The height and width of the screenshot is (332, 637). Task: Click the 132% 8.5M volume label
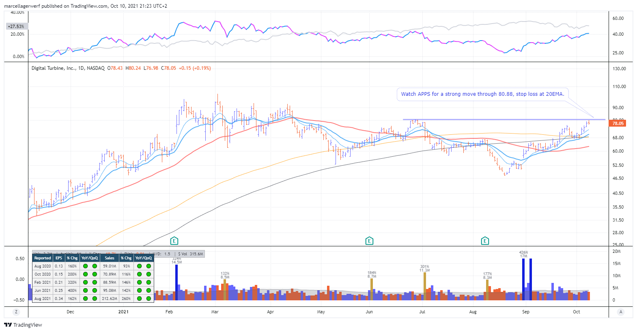(225, 275)
